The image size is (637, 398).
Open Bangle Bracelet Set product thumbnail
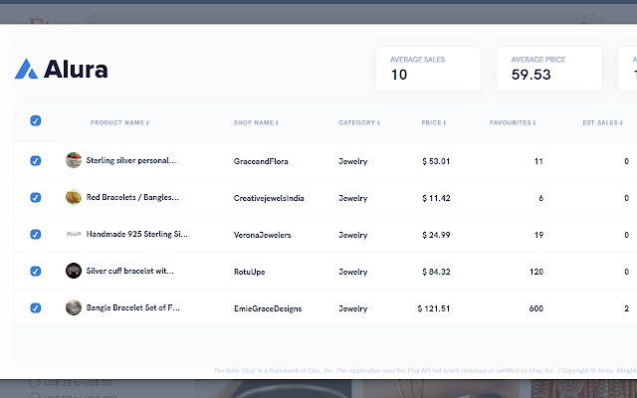click(x=74, y=307)
